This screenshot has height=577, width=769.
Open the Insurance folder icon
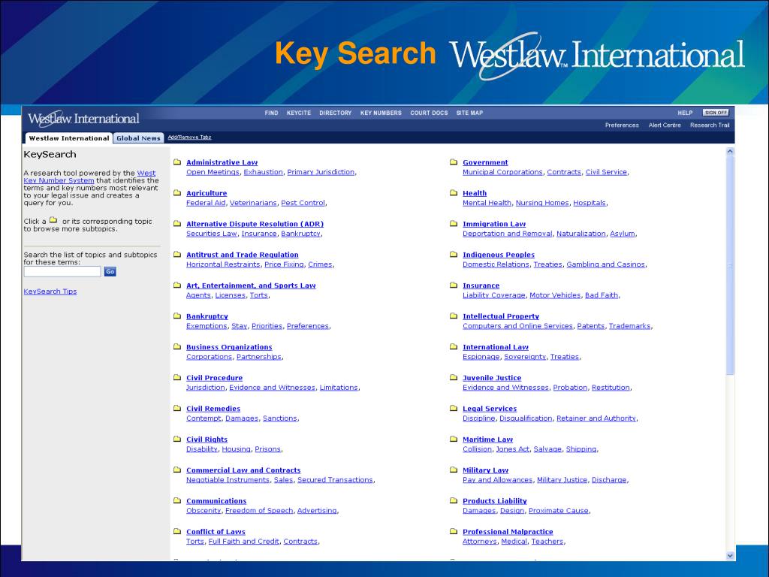click(454, 285)
